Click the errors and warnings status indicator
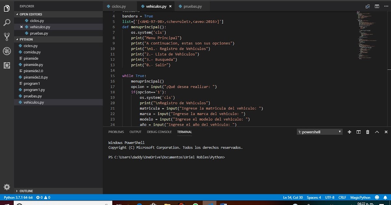 [43, 197]
